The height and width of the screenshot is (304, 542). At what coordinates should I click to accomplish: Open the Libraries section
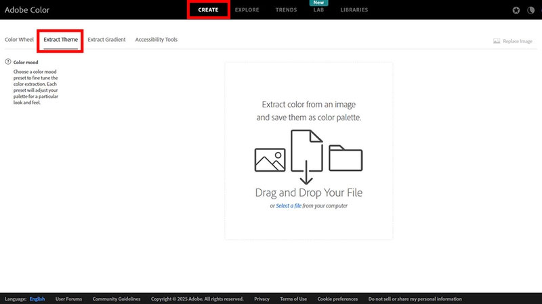click(x=354, y=10)
